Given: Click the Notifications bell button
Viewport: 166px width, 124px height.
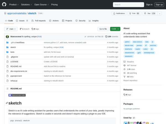Looking at the screenshot, I should click(x=119, y=13).
